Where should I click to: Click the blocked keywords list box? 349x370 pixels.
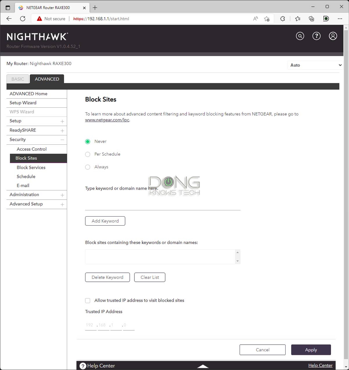click(x=160, y=257)
